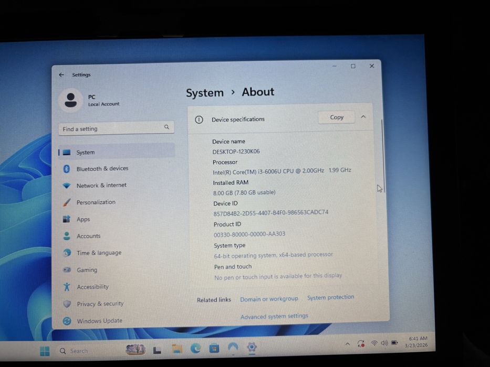The width and height of the screenshot is (490, 367).
Task: Open Advanced system settings link
Action: pyautogui.click(x=274, y=316)
